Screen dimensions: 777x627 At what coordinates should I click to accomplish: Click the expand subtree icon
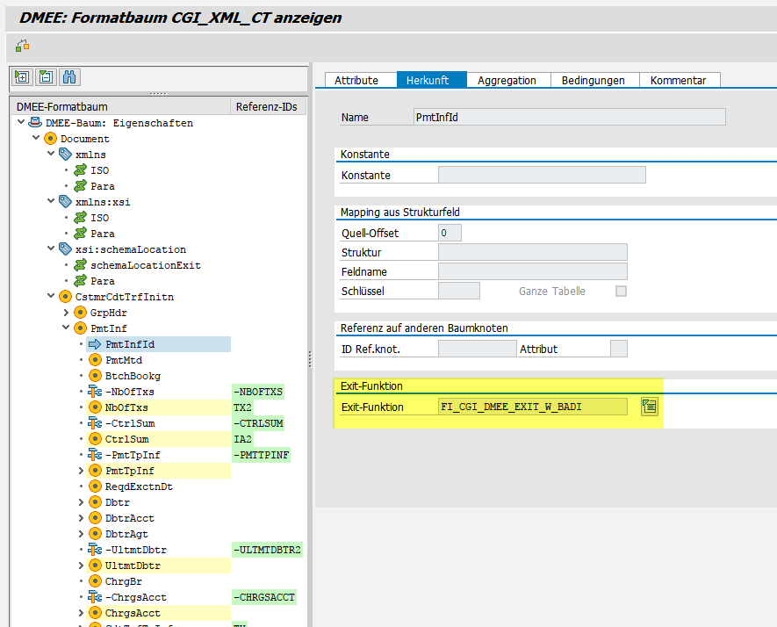(22, 77)
